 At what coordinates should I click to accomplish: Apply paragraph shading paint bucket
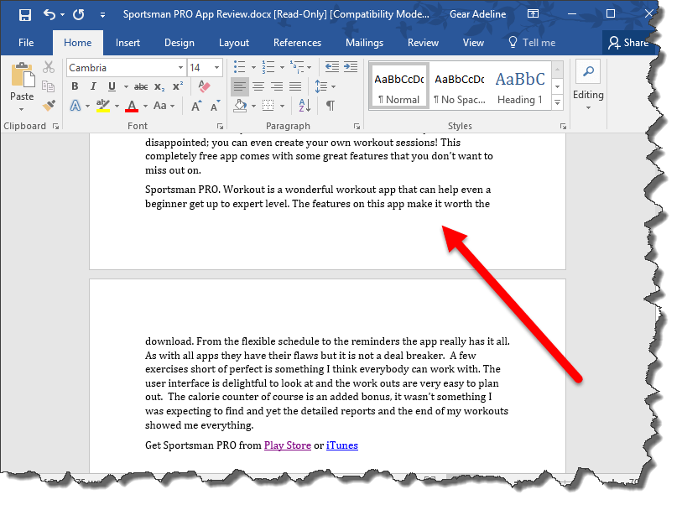click(240, 105)
